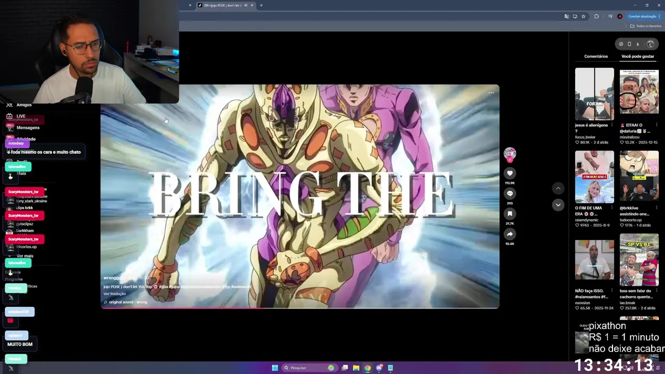Open Mensagens in the sidebar
The width and height of the screenshot is (665, 374).
pos(28,128)
